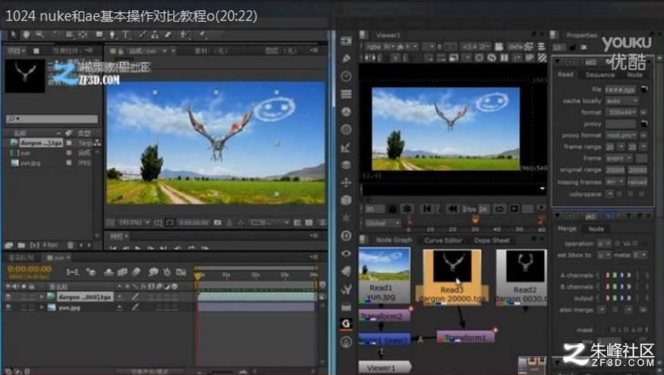This screenshot has height=375, width=664.
Task: Click reload button in Read properties
Action: pos(637,182)
